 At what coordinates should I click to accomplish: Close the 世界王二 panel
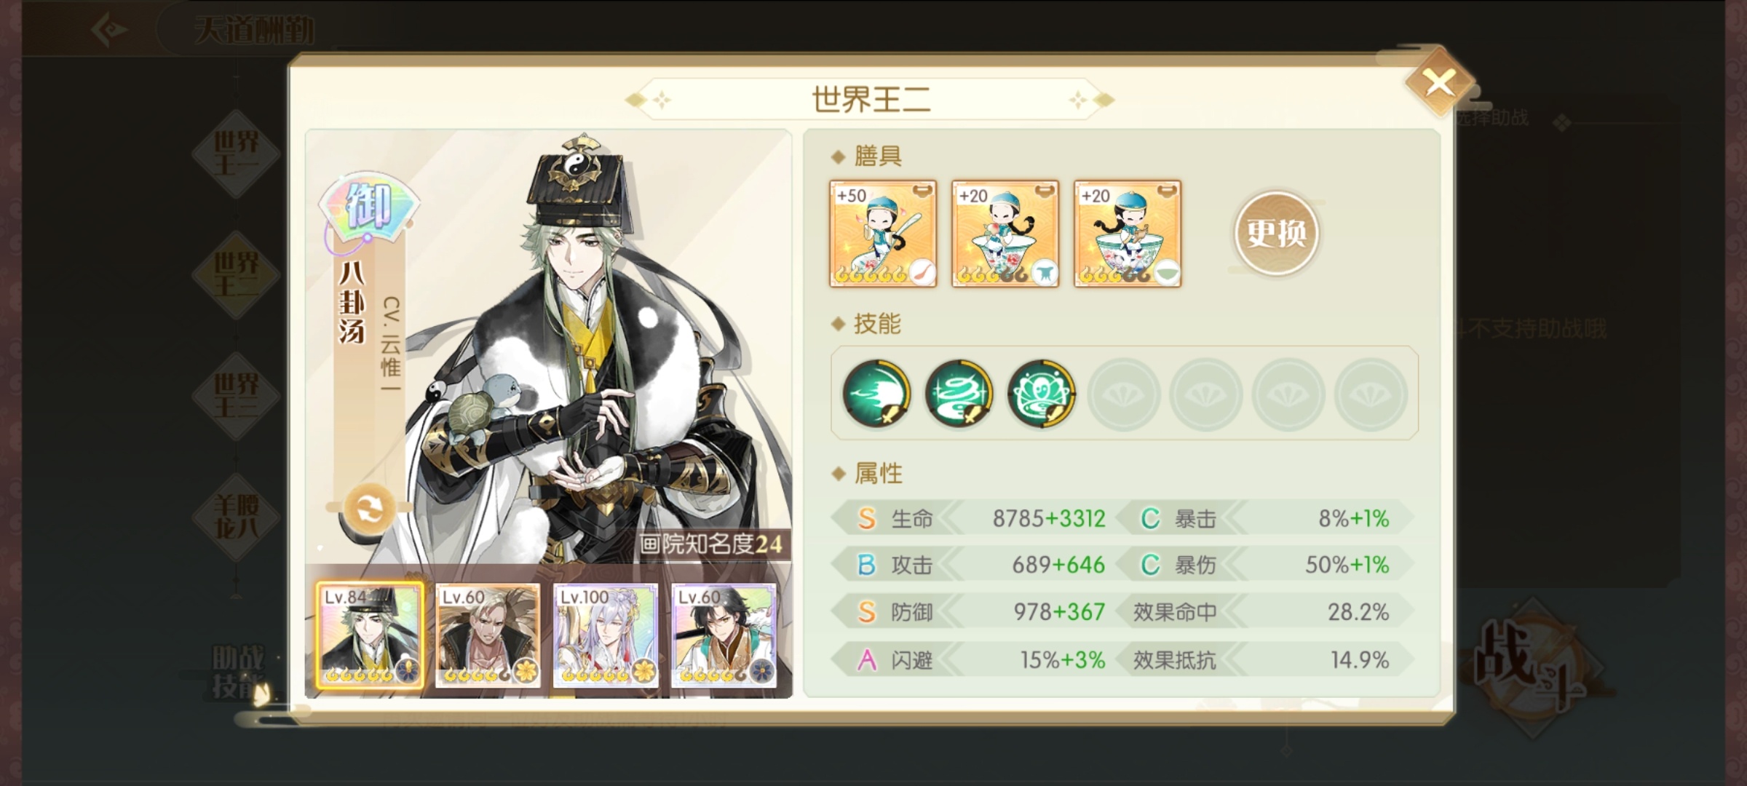point(1439,82)
